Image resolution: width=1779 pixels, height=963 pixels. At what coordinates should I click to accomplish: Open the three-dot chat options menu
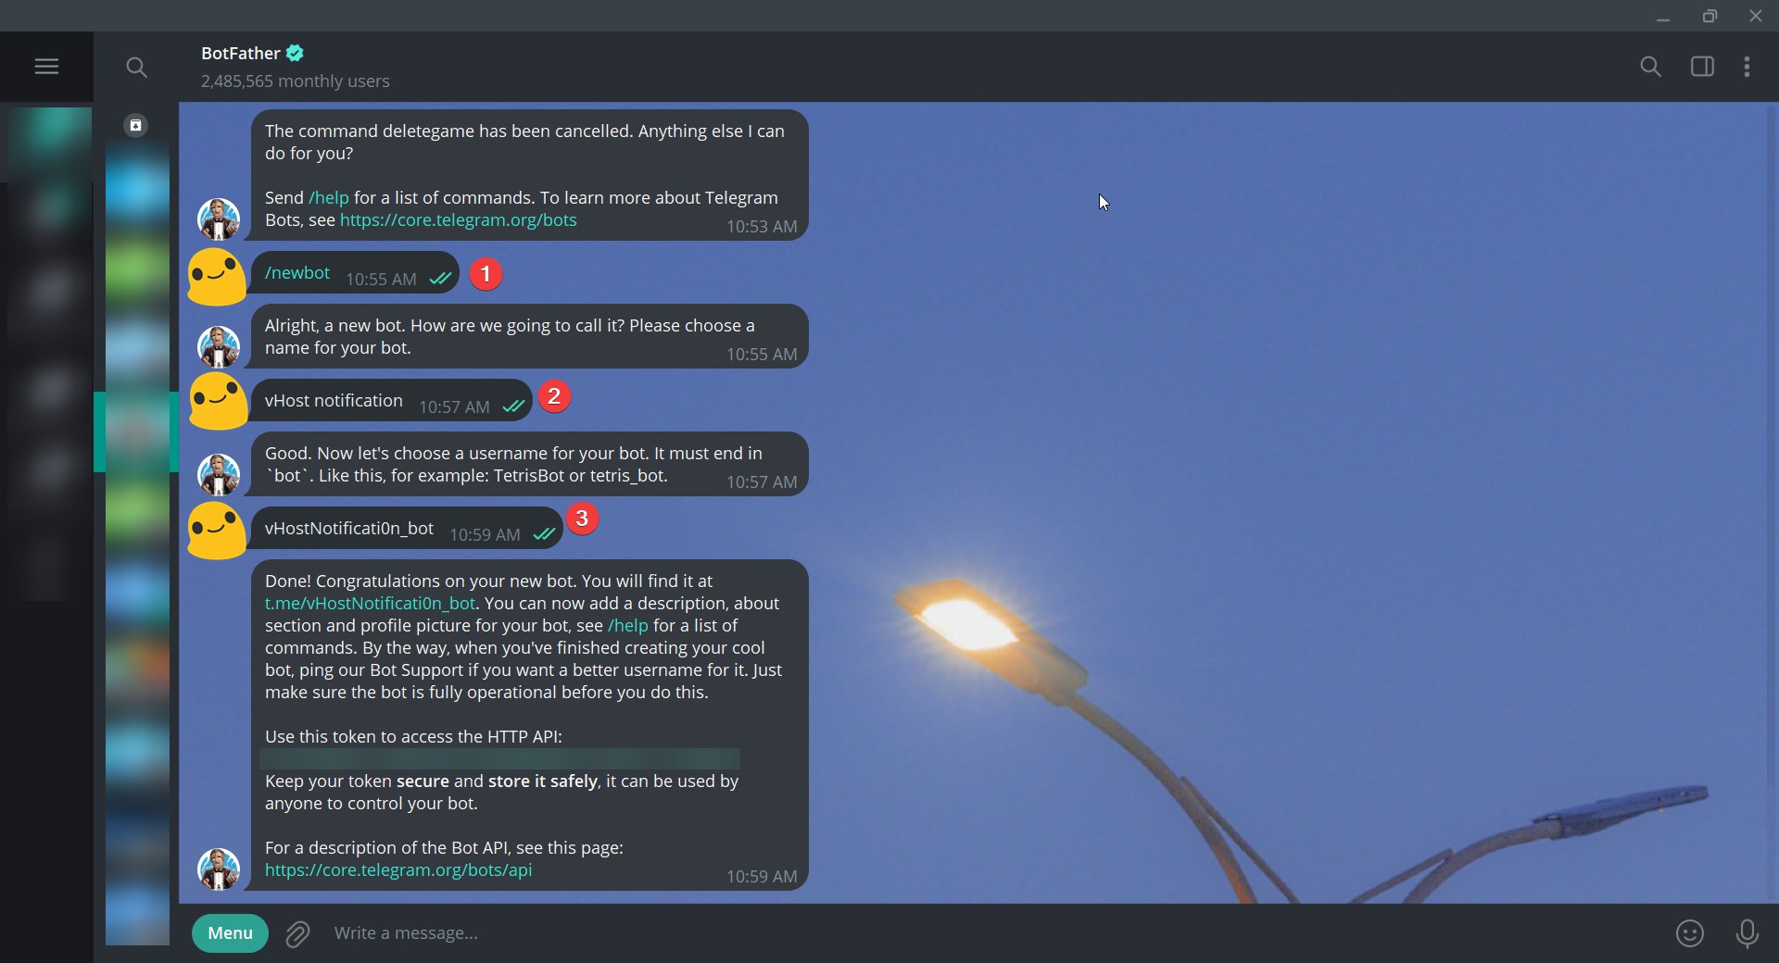1747,67
